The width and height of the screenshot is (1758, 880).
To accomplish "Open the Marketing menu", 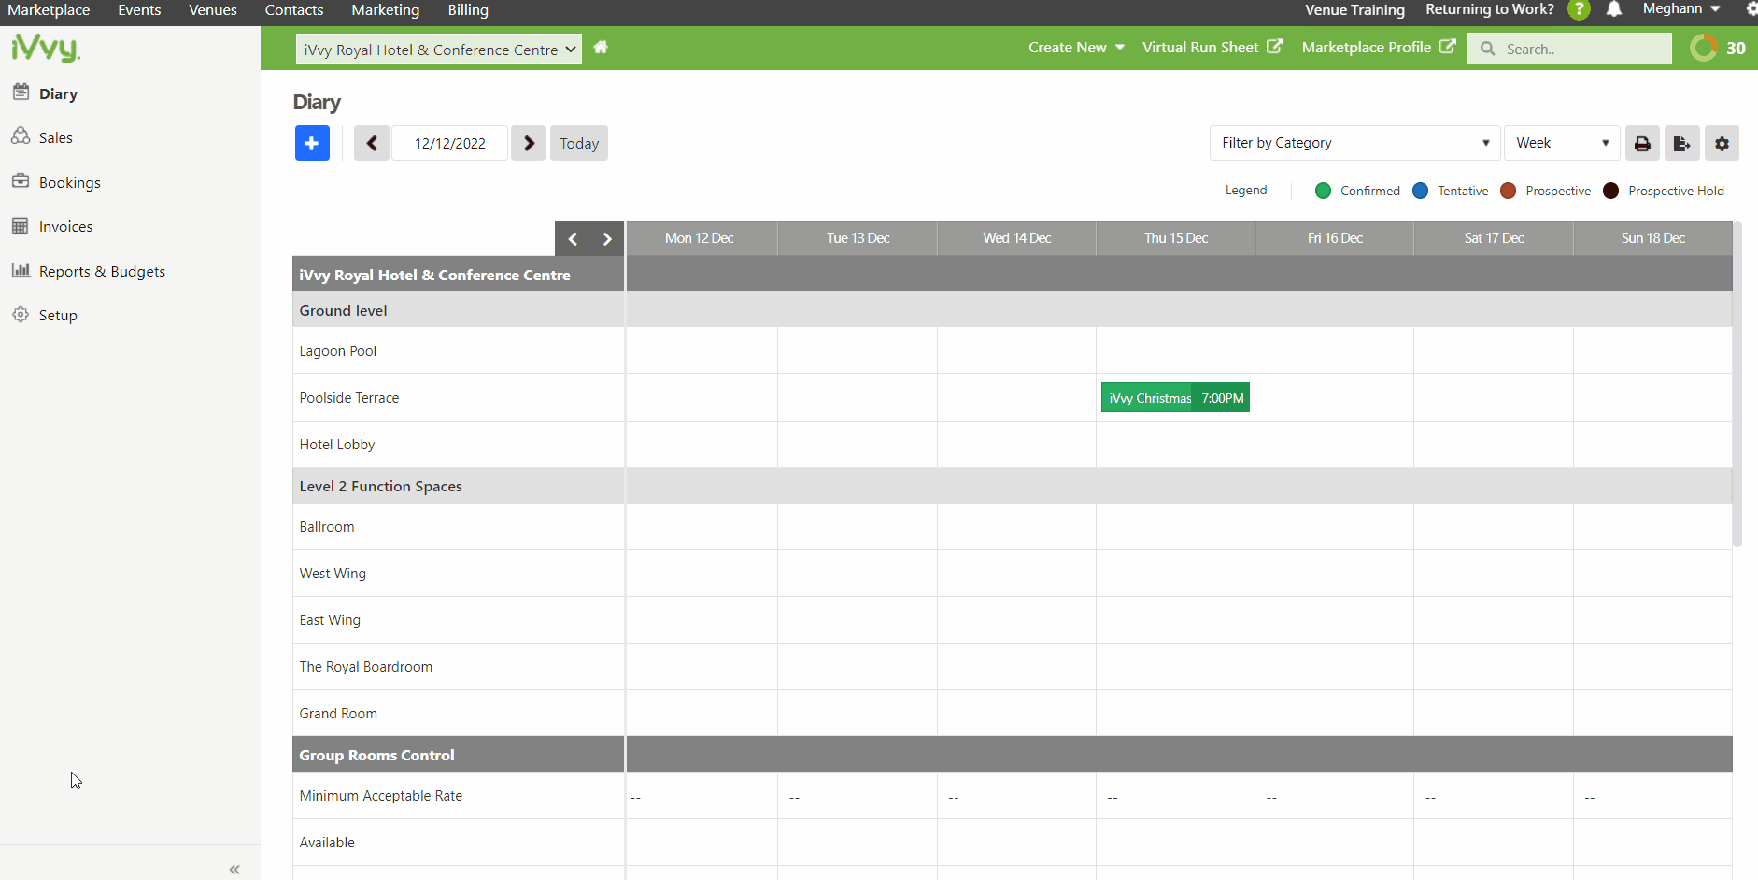I will (x=386, y=9).
